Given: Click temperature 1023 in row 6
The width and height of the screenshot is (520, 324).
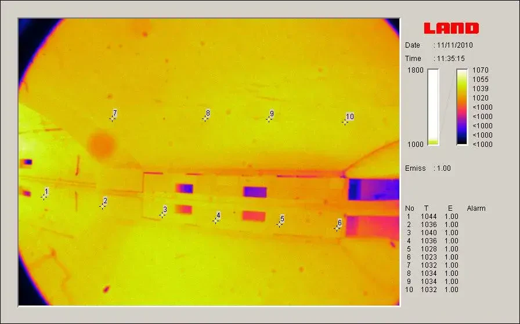Looking at the screenshot, I should click(428, 257).
